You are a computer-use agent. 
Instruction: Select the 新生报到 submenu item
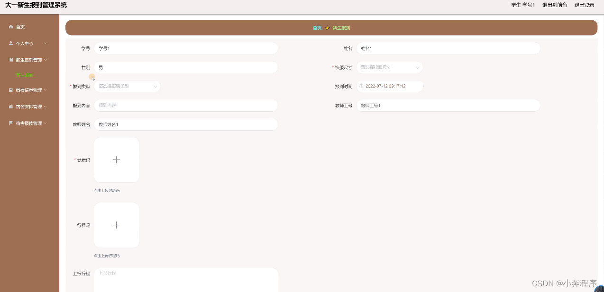pyautogui.click(x=25, y=75)
